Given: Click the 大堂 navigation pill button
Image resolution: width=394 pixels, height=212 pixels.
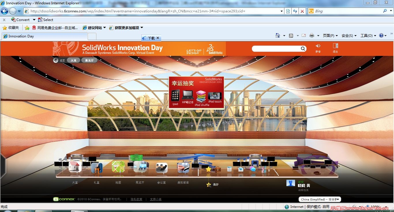Looking at the screenshot, I should coord(74,60).
